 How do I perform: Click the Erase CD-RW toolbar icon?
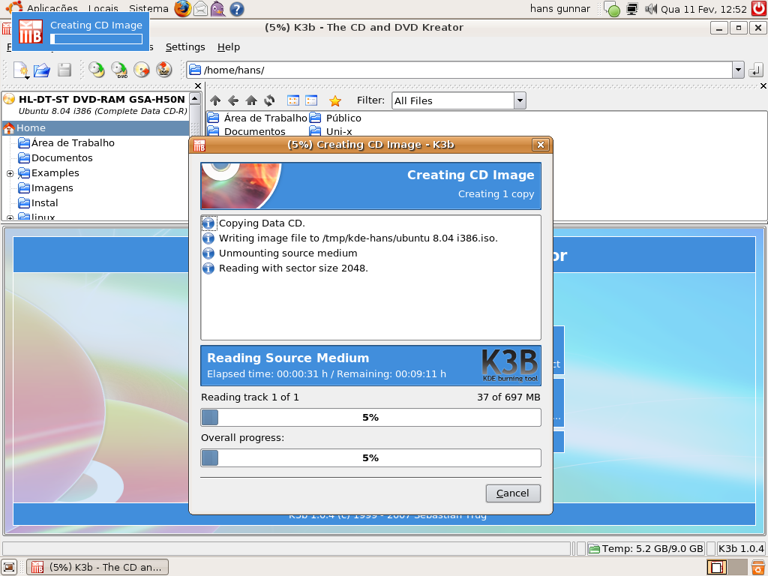pos(142,70)
